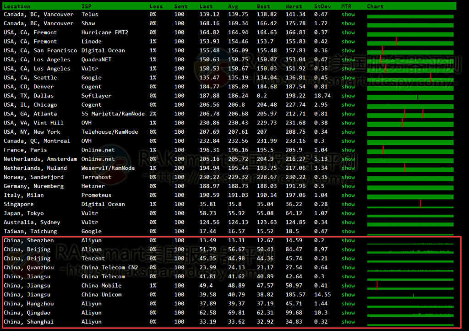469x331 pixels.
Task: Click the chart for 55 Marietta/RamNode Atlanta
Action: coord(410,114)
